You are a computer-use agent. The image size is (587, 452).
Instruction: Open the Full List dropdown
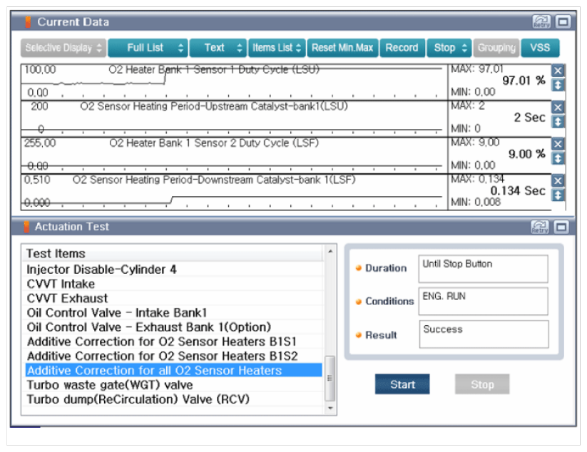(148, 48)
